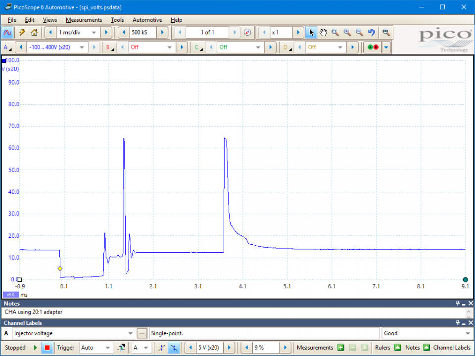Decrease pre-trigger percentage from 9 %
The width and height of the screenshot is (475, 356).
(247, 348)
